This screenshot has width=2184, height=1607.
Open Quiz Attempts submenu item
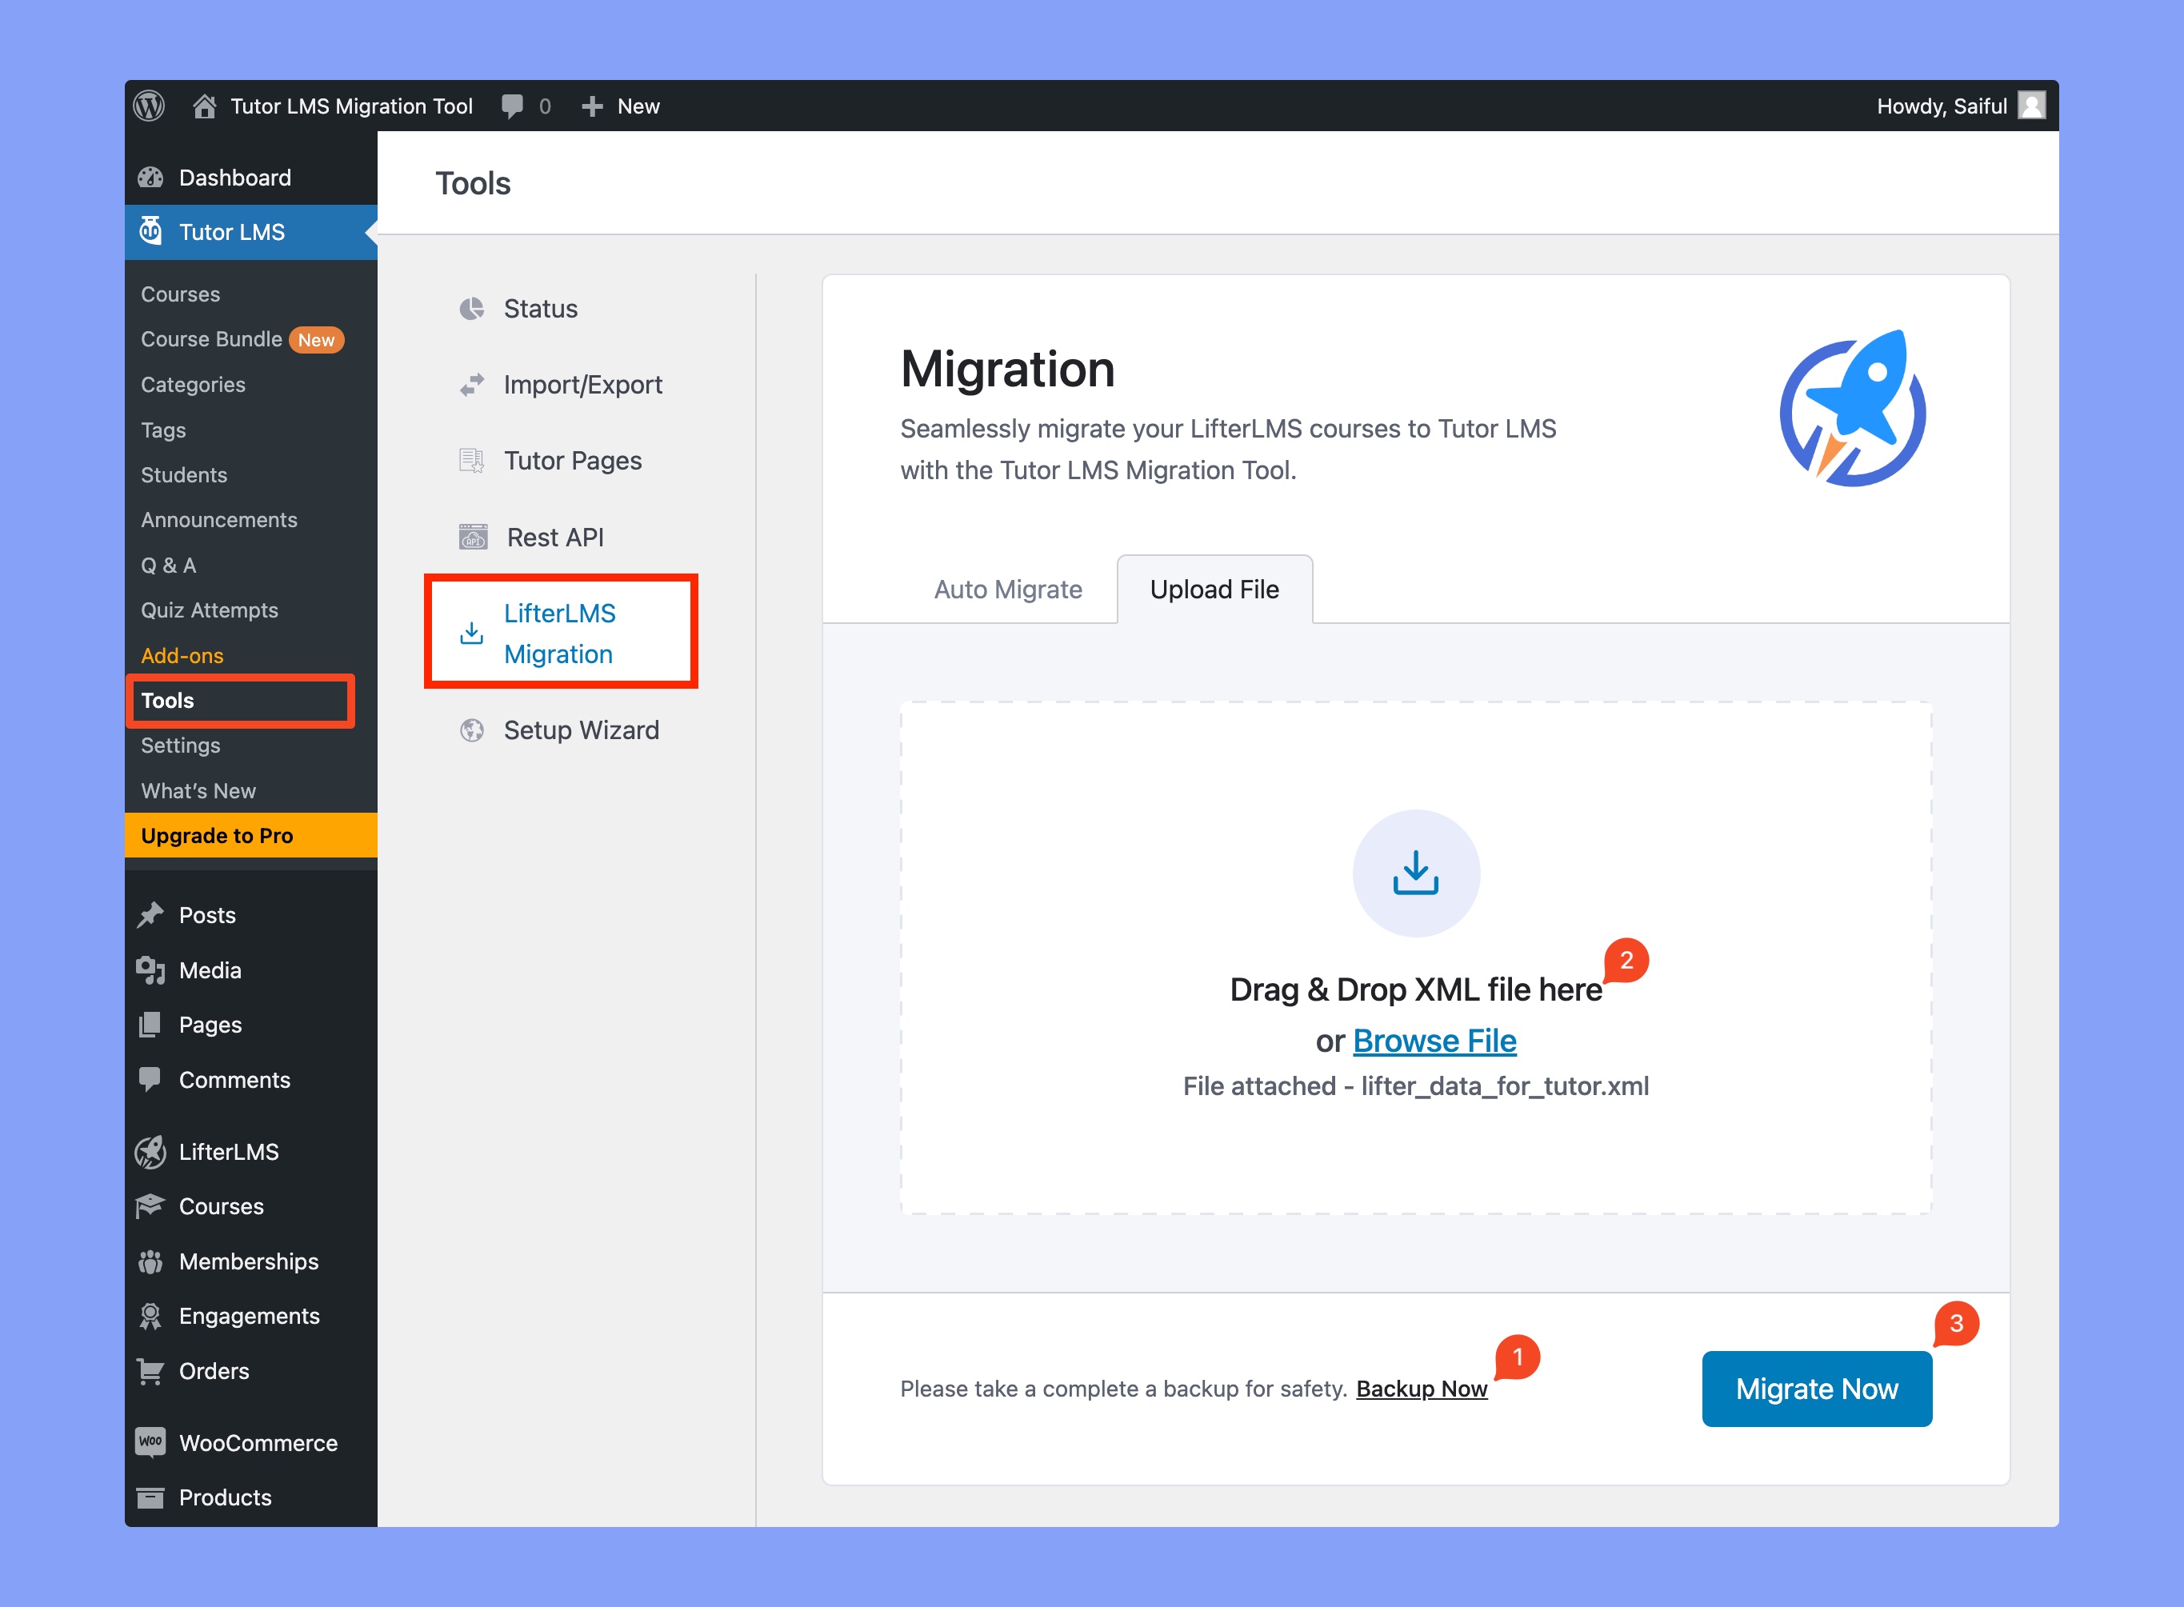[209, 610]
